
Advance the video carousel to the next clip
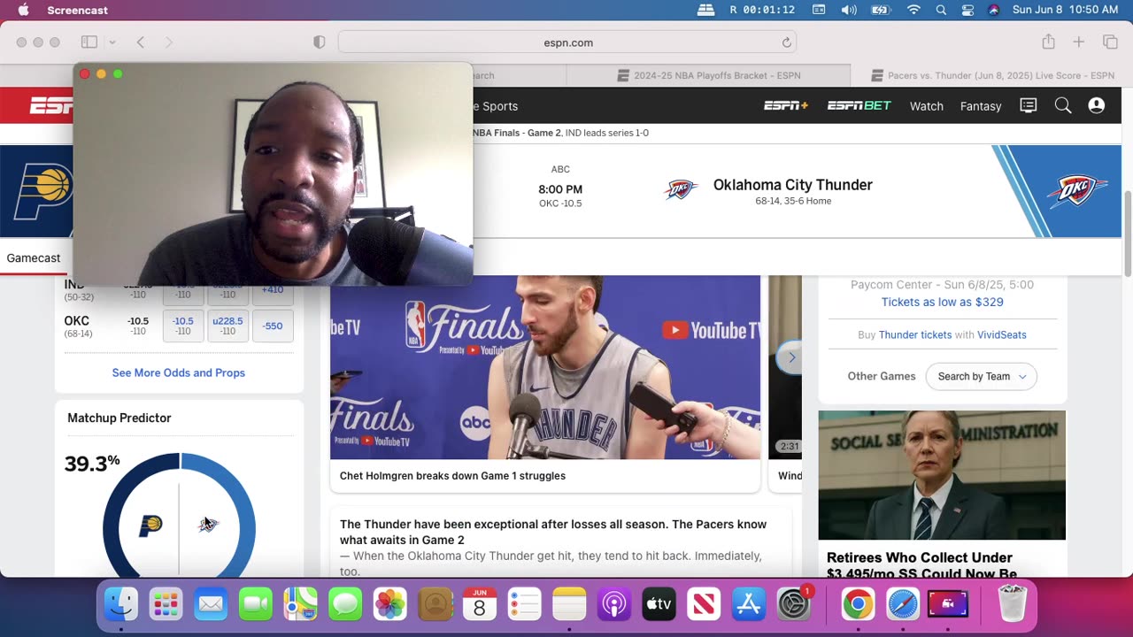click(791, 357)
